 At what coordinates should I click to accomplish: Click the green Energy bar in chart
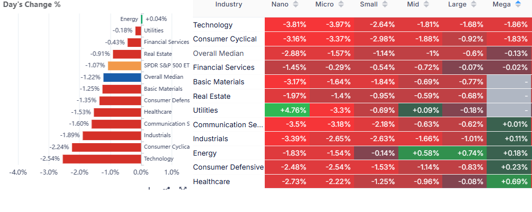click(x=142, y=19)
